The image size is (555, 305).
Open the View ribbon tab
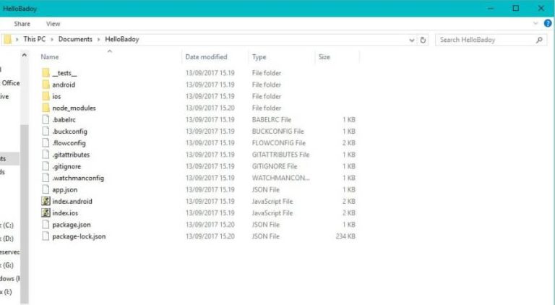(x=53, y=24)
